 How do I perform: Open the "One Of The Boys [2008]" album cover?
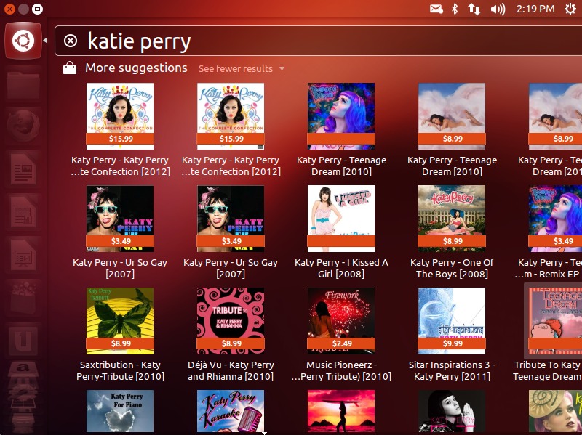[x=452, y=219]
